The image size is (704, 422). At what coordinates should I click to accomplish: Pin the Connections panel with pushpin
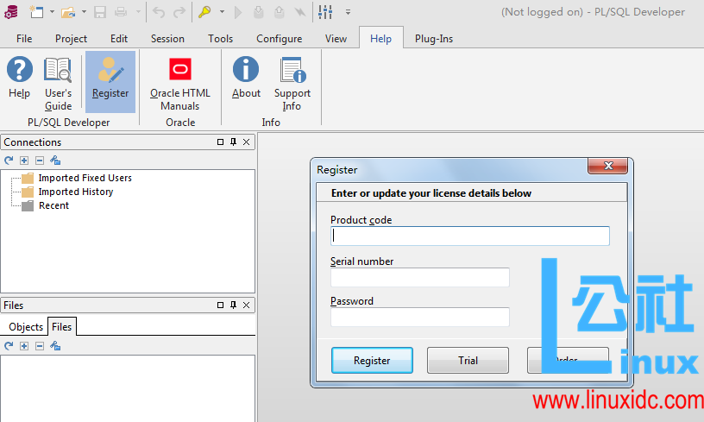233,142
